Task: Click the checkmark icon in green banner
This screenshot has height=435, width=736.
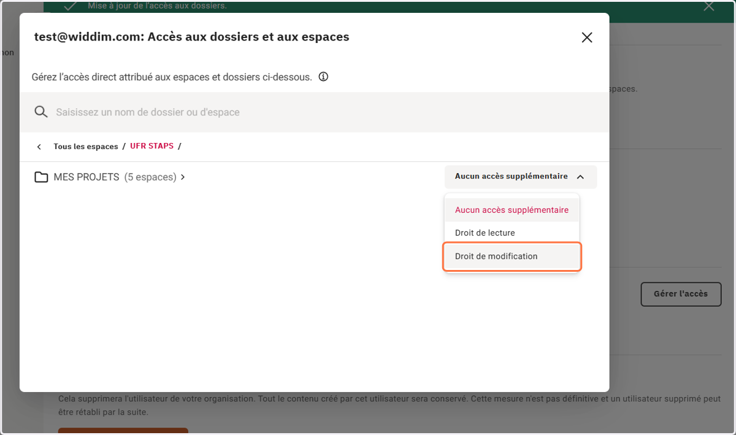Action: [x=71, y=6]
